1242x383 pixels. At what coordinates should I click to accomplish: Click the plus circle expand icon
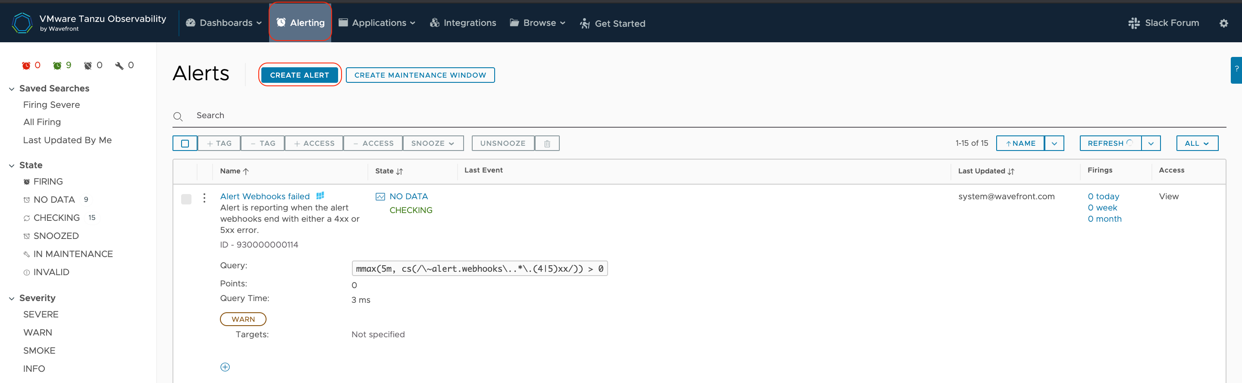coord(225,367)
